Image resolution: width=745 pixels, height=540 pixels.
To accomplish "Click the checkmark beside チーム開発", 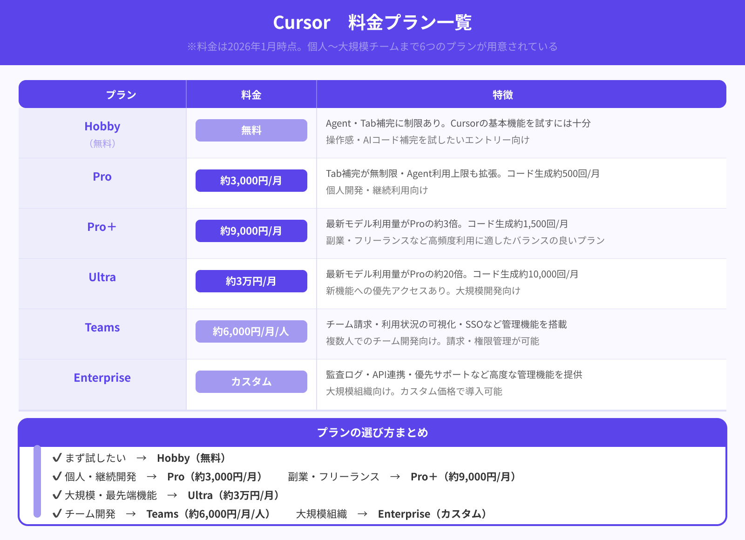I will (x=56, y=513).
